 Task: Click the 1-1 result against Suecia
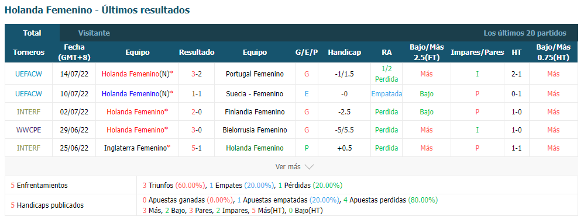click(197, 94)
